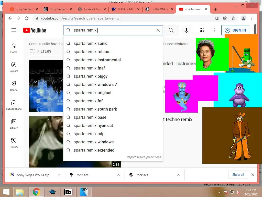This screenshot has width=262, height=197.
Task: Click the SIGN IN button
Action: pyautogui.click(x=235, y=30)
